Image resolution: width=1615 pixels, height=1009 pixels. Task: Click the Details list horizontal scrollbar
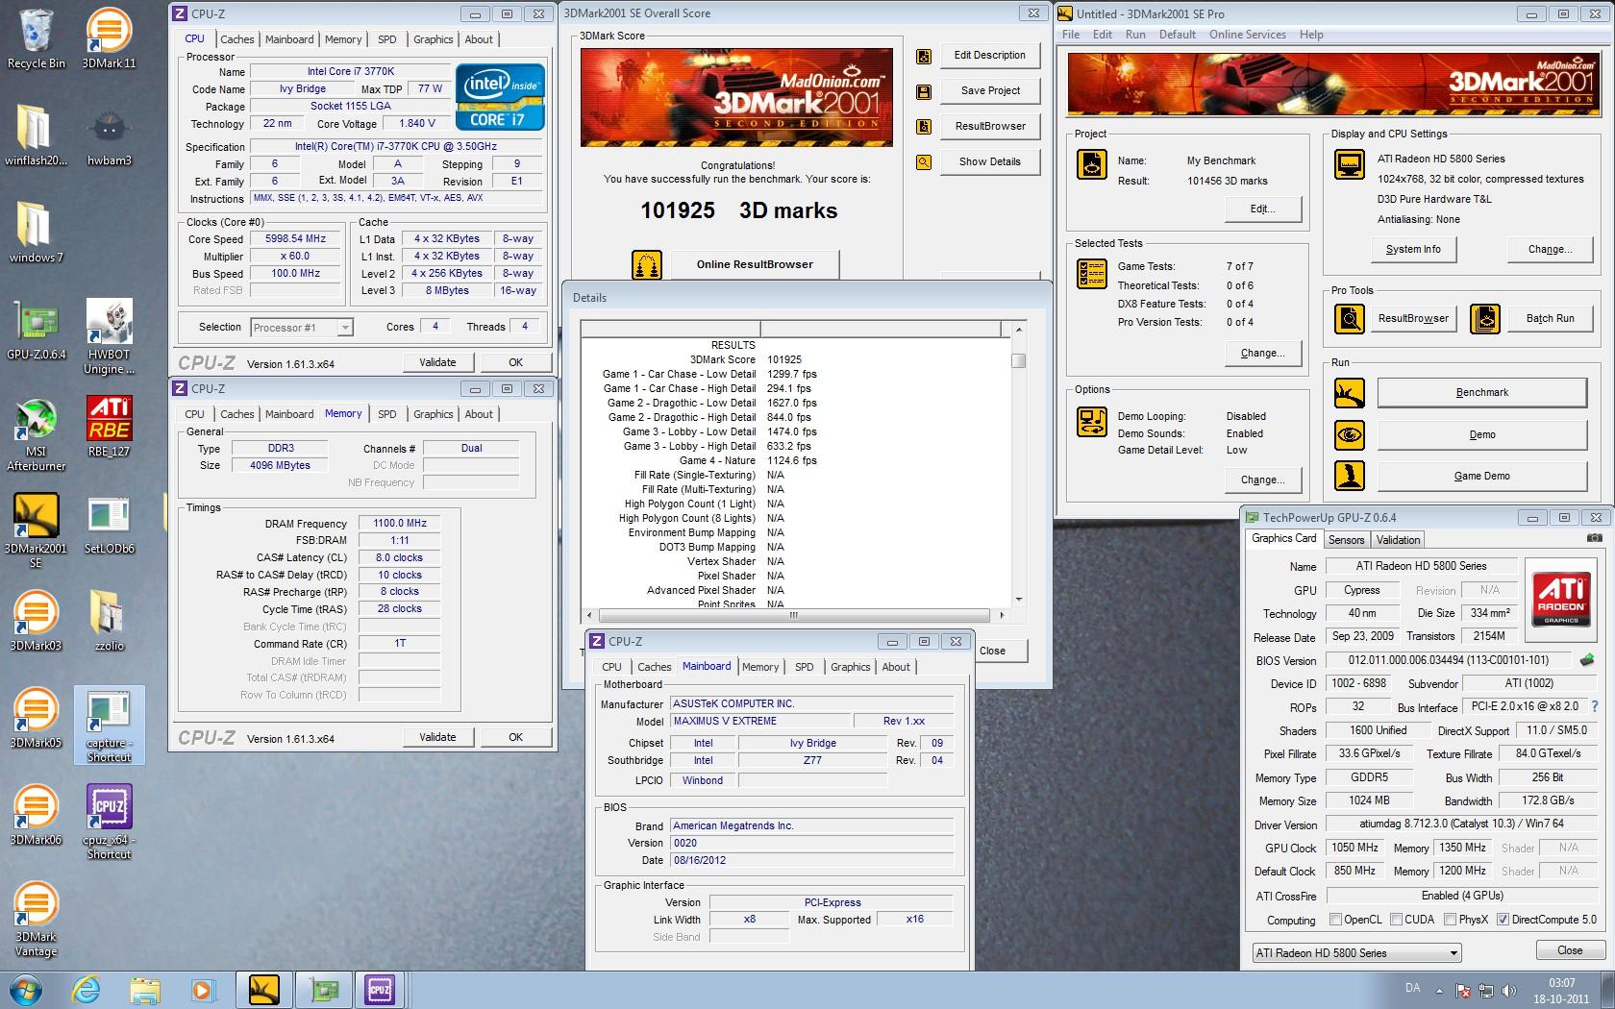coord(793,616)
